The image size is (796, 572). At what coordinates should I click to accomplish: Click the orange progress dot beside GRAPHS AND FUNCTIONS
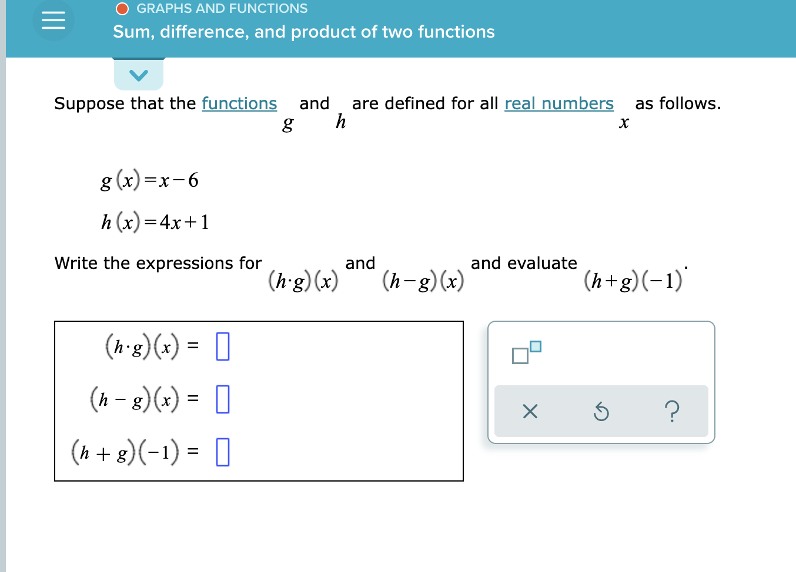pos(122,8)
